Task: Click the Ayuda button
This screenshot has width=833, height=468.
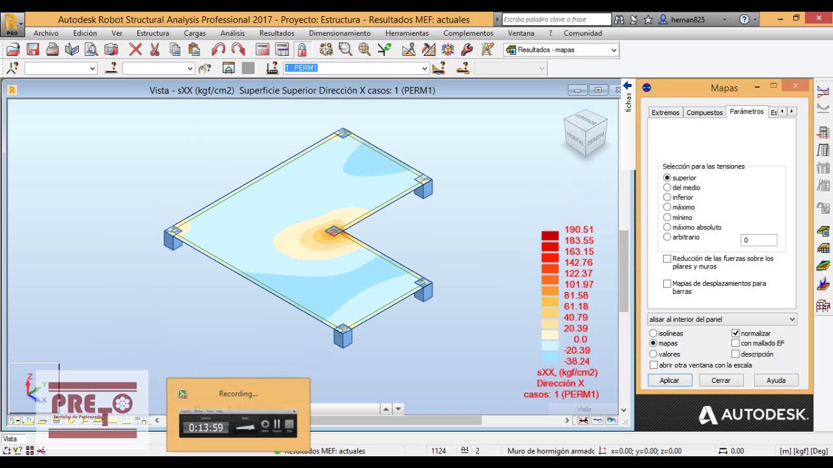Action: pyautogui.click(x=776, y=380)
